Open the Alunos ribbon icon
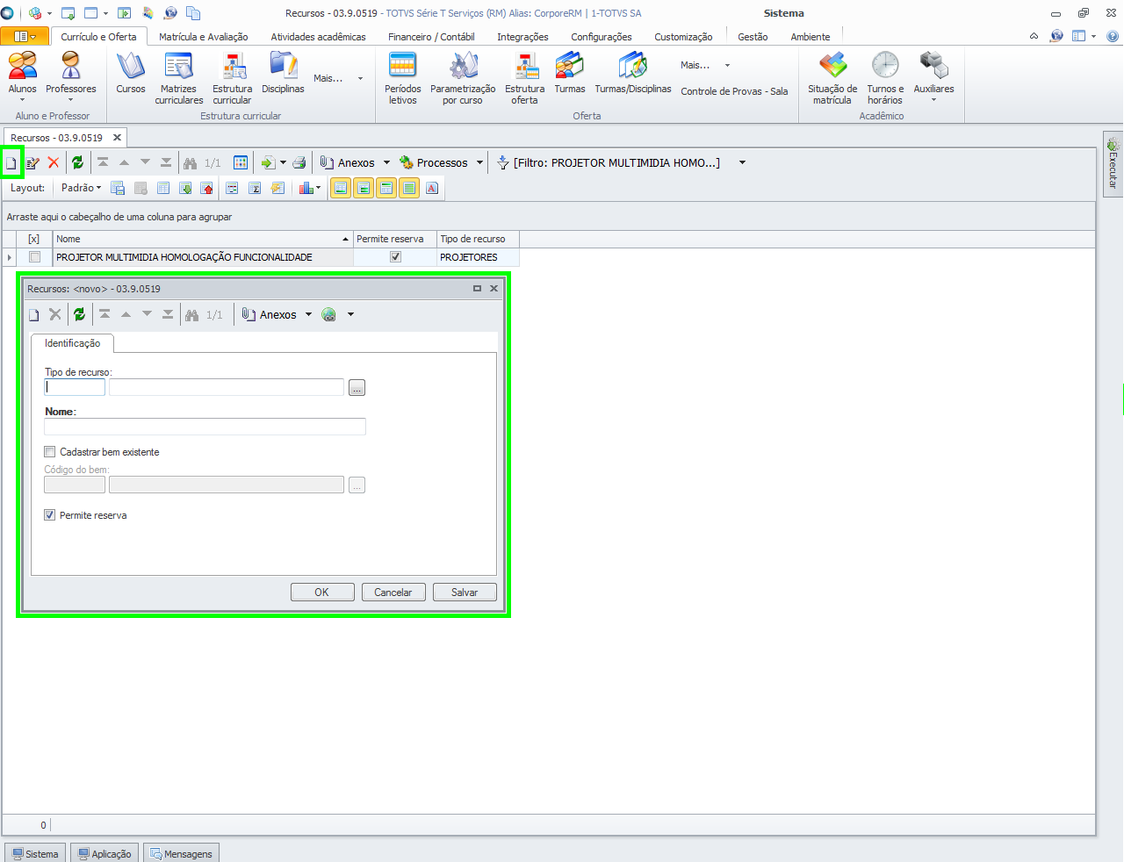The image size is (1124, 862). (23, 73)
